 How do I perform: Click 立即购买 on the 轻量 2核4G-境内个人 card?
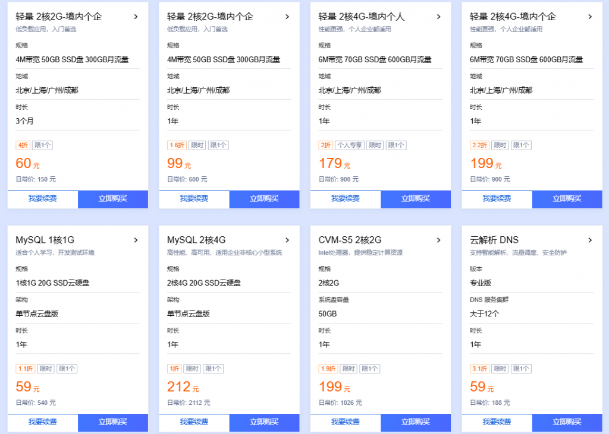(415, 199)
